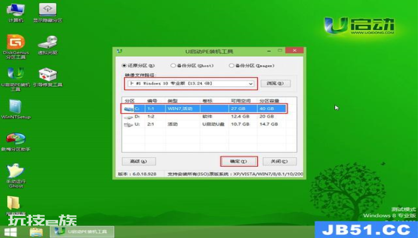Click the 12.4 GB free space cell
This screenshot has height=238, width=418.
pos(240,117)
